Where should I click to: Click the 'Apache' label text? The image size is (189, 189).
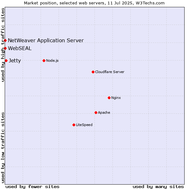(104, 112)
